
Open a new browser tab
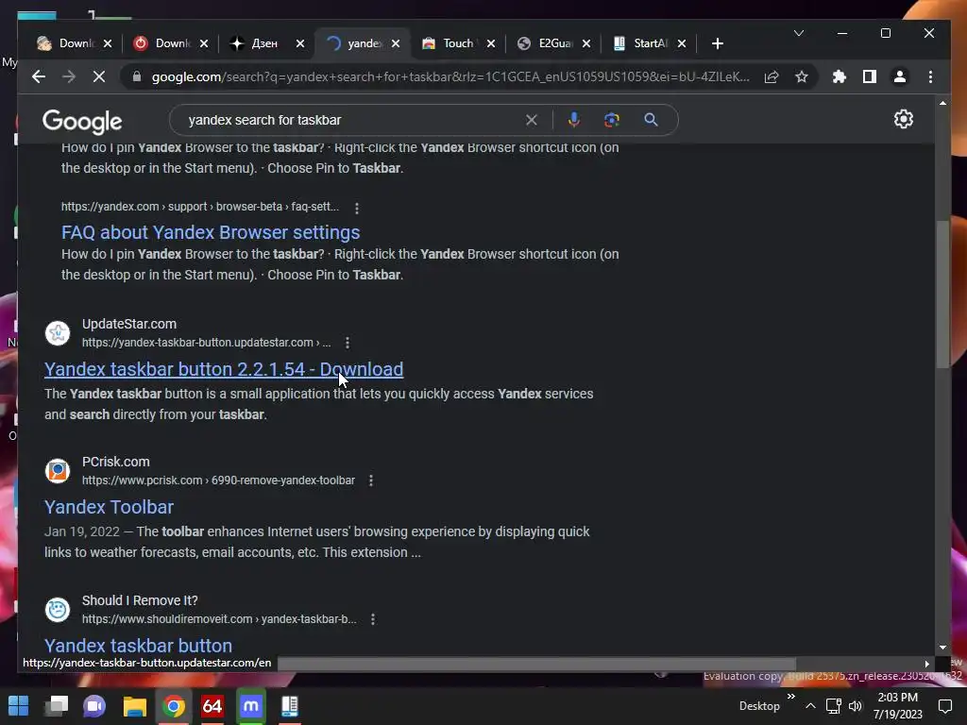coord(717,43)
